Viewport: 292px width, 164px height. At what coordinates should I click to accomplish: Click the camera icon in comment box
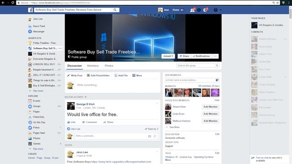tap(150, 136)
